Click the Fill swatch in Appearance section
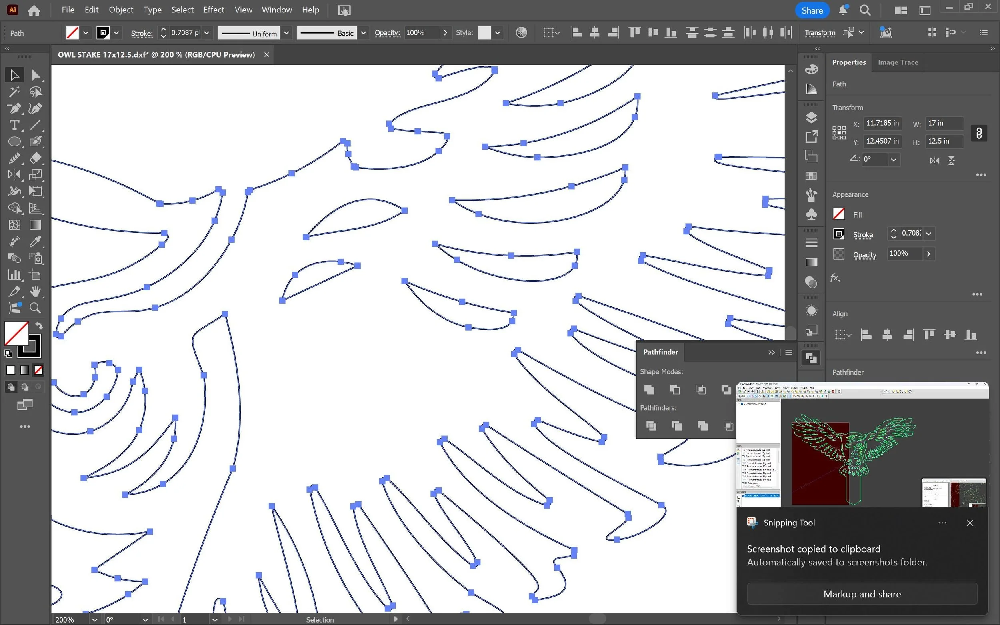 point(838,214)
